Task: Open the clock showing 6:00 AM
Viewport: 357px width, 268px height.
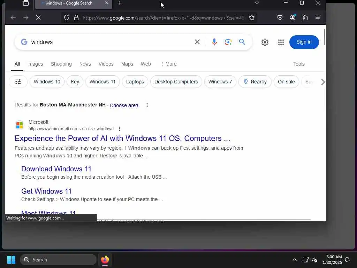Action: pyautogui.click(x=332, y=260)
